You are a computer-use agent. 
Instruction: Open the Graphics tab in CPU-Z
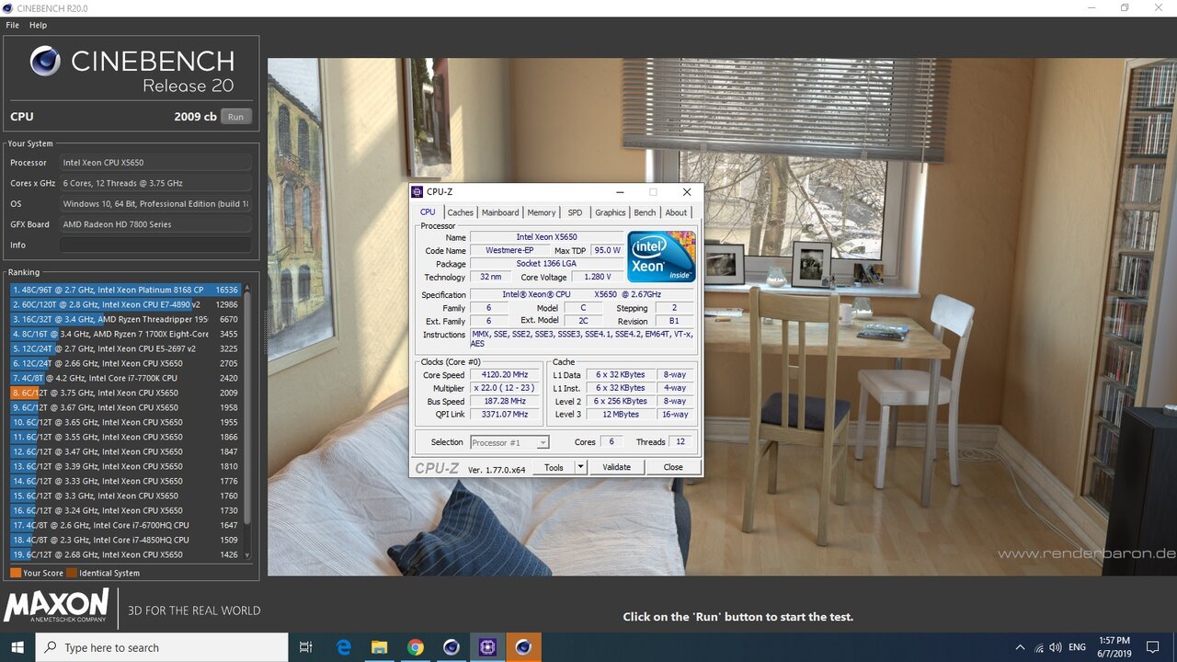coord(610,212)
